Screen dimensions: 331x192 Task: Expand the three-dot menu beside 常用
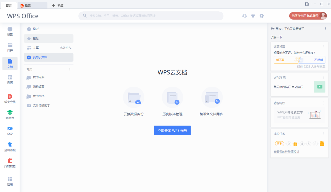[x=70, y=70]
